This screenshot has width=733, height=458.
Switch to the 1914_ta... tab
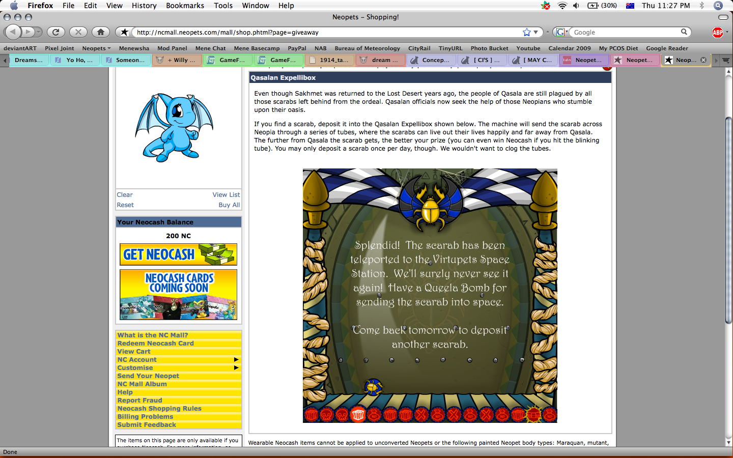(329, 60)
